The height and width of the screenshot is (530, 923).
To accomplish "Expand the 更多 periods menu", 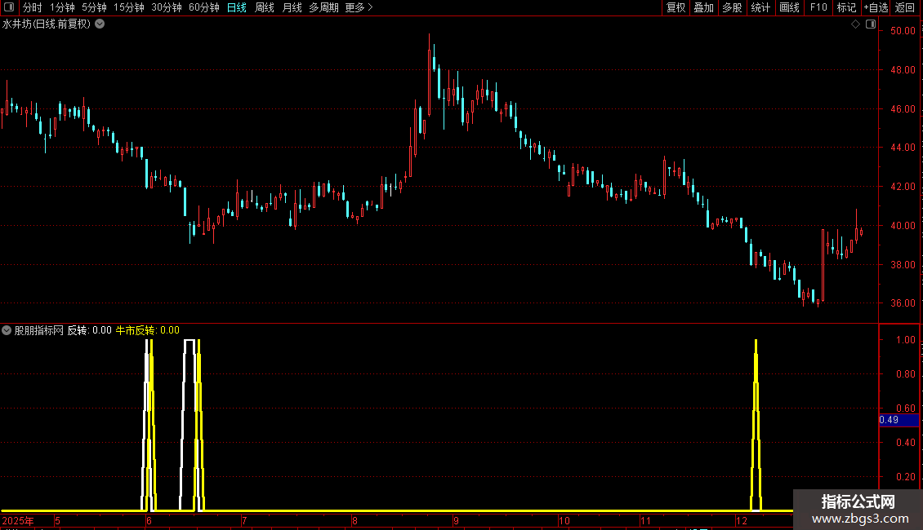I will (x=359, y=7).
